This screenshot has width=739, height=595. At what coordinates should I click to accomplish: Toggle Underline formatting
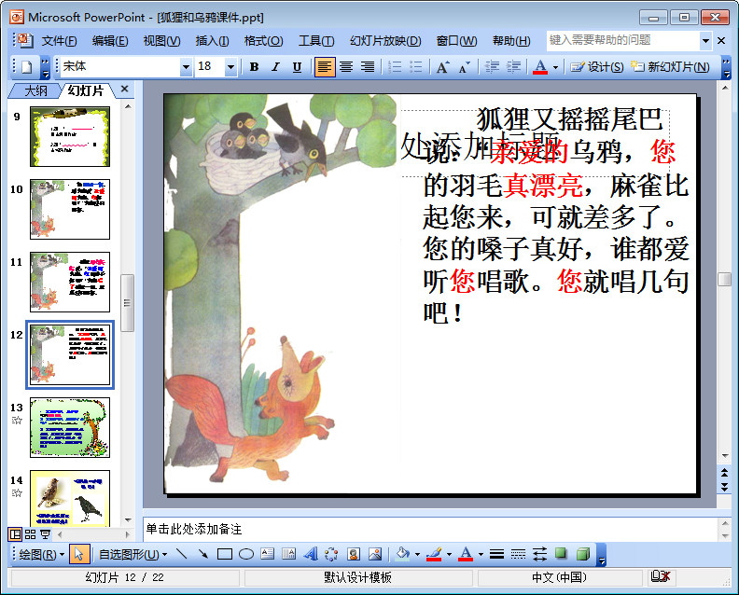pos(297,67)
